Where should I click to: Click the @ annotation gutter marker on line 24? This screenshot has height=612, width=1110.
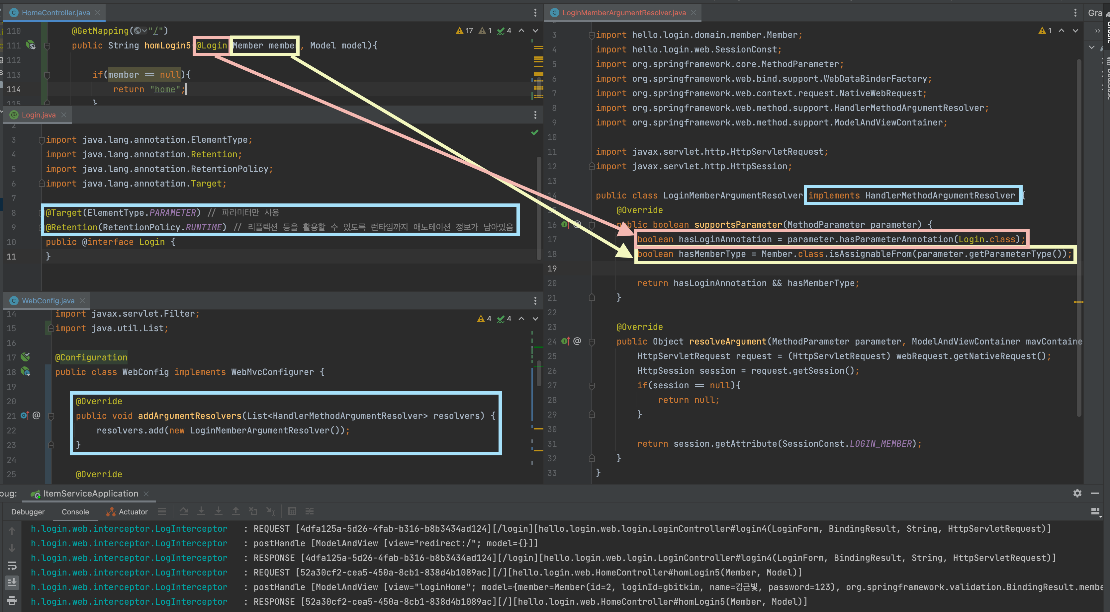(x=577, y=341)
